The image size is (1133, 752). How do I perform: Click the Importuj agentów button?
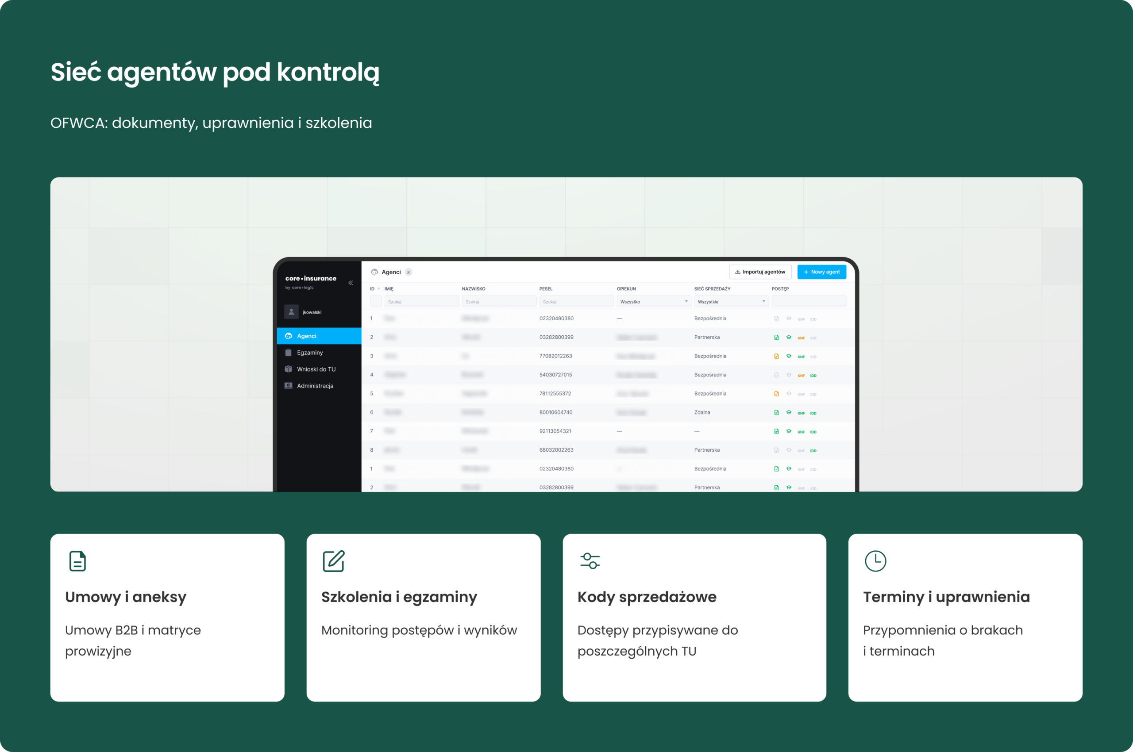point(760,272)
